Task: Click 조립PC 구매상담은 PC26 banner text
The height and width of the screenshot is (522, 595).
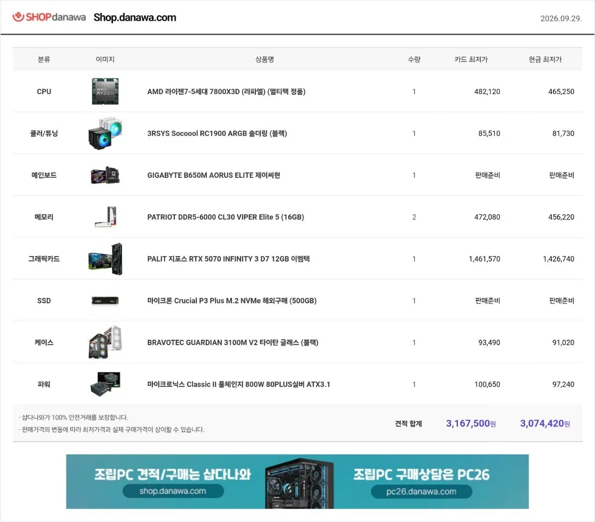Action: coord(421,474)
